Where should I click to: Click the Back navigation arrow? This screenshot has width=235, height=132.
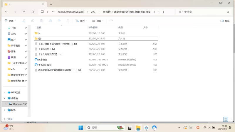click(x=6, y=12)
